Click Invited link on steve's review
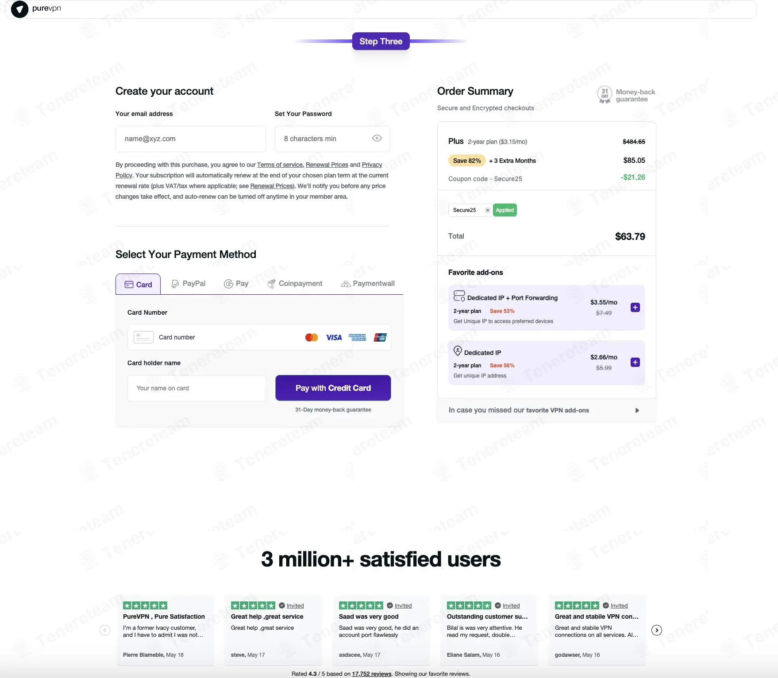This screenshot has height=678, width=778. click(295, 606)
